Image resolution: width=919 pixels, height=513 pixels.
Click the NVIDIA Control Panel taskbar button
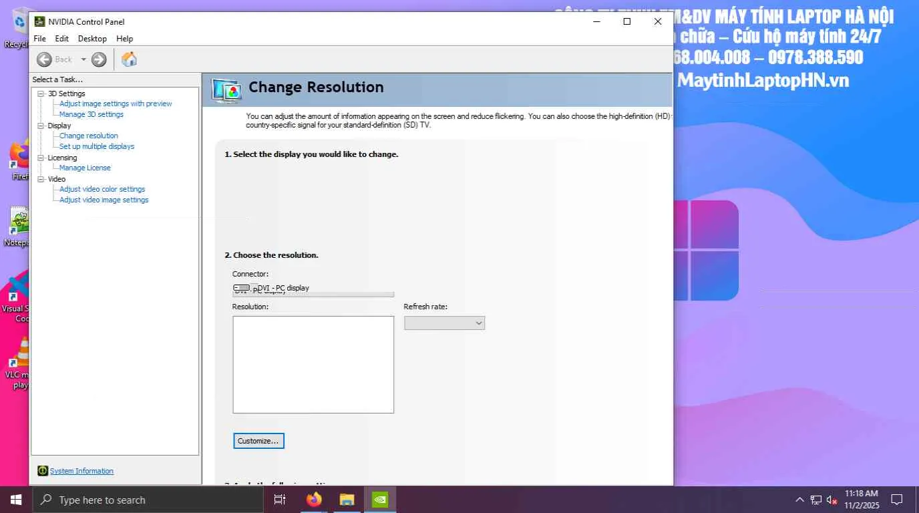[379, 500]
